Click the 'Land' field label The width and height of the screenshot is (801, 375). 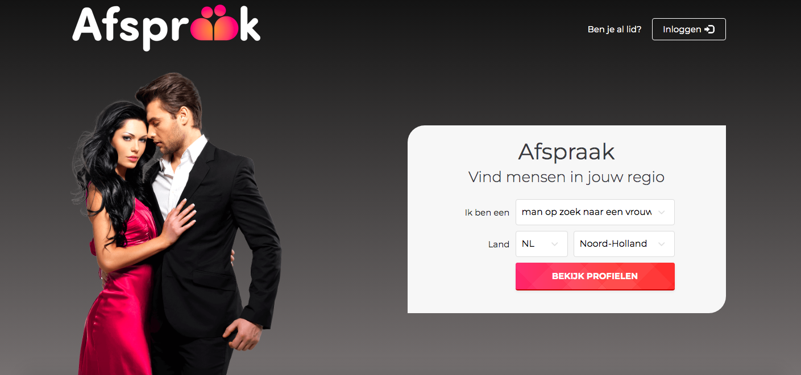499,245
